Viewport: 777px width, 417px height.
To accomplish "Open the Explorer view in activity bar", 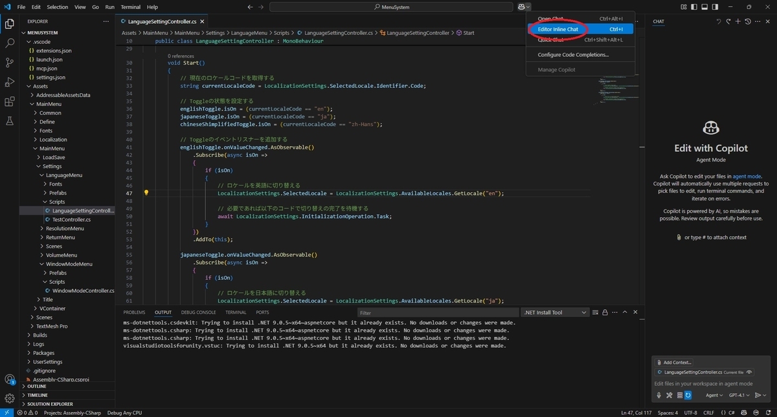I will point(10,24).
